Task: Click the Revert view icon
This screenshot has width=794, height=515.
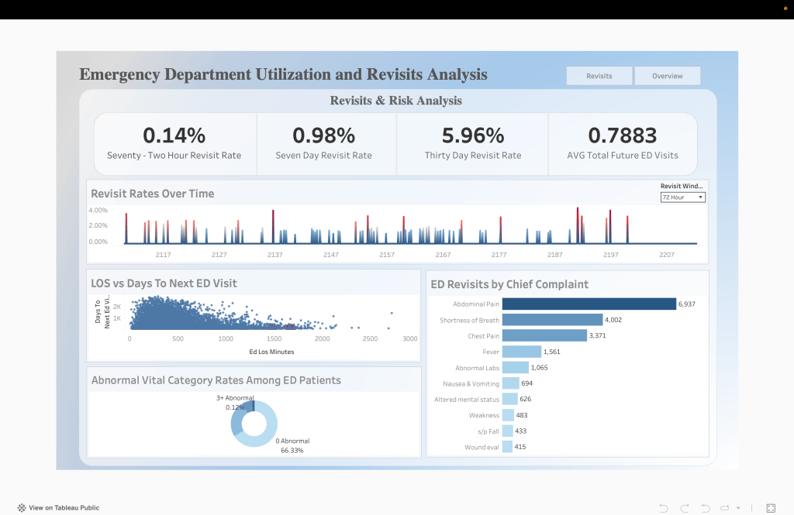Action: (x=704, y=508)
